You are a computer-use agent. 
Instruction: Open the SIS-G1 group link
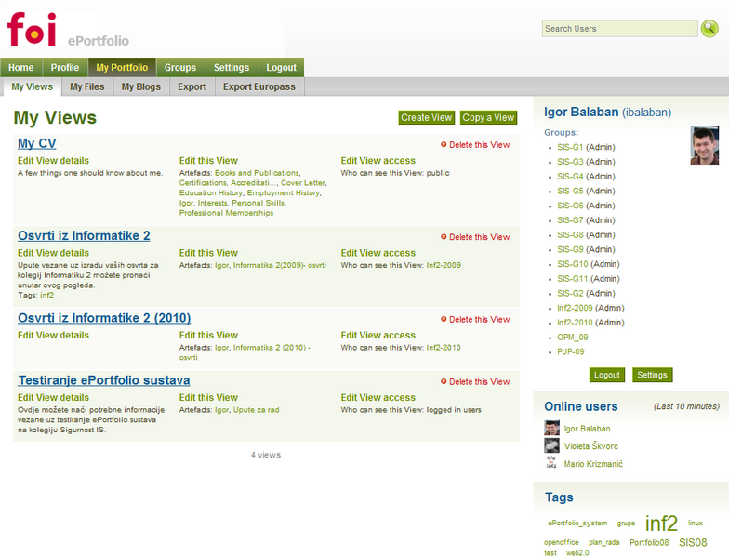pos(570,147)
